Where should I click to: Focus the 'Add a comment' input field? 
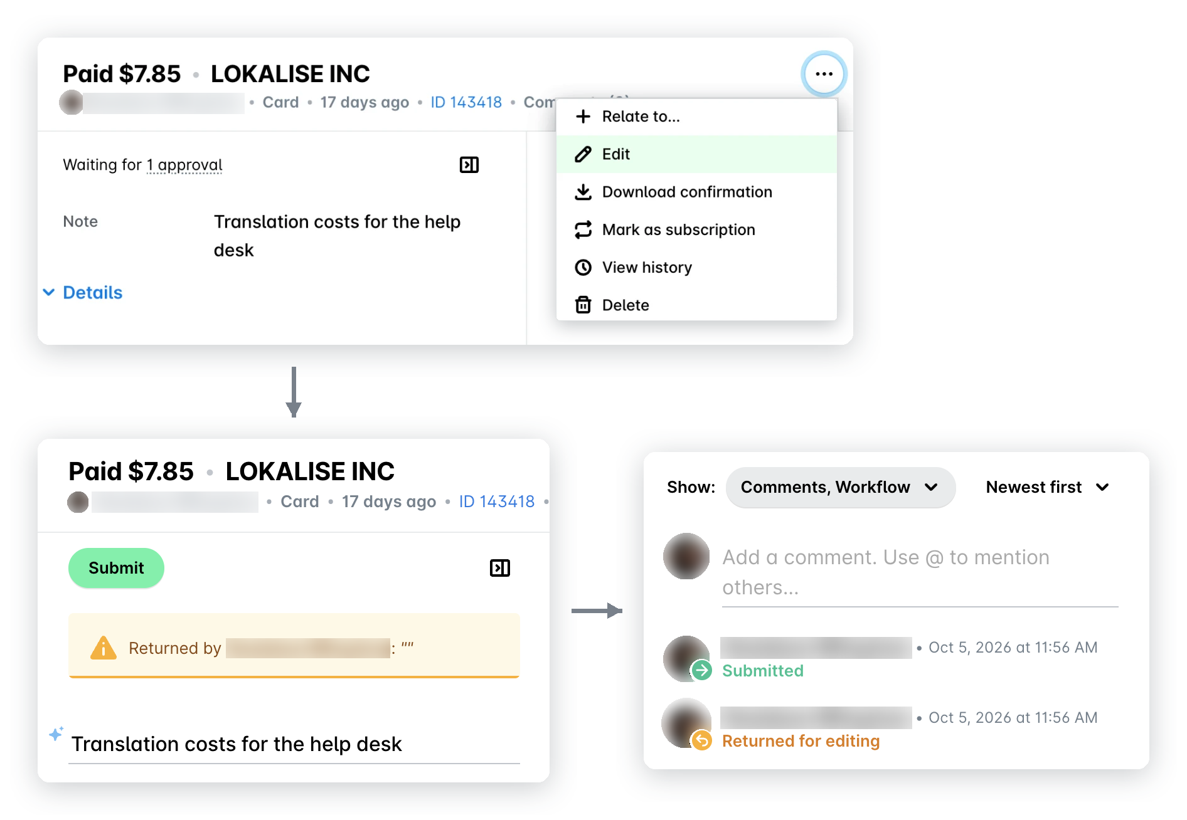(x=920, y=572)
